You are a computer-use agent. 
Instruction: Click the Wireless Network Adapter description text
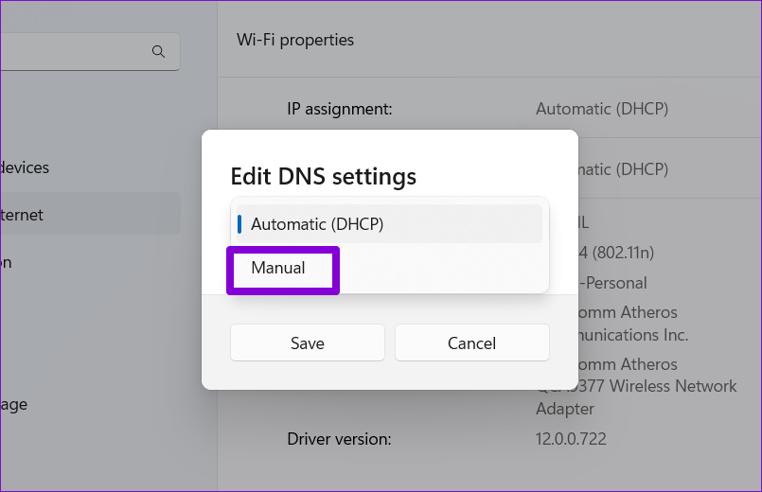click(644, 386)
